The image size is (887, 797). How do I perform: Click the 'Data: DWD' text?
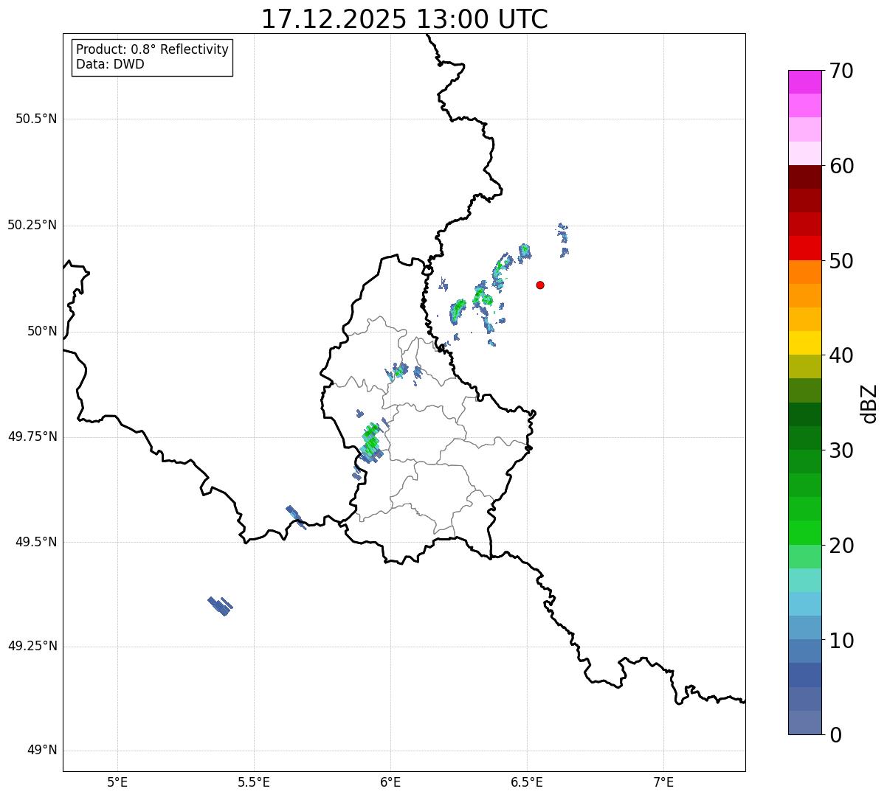(111, 64)
